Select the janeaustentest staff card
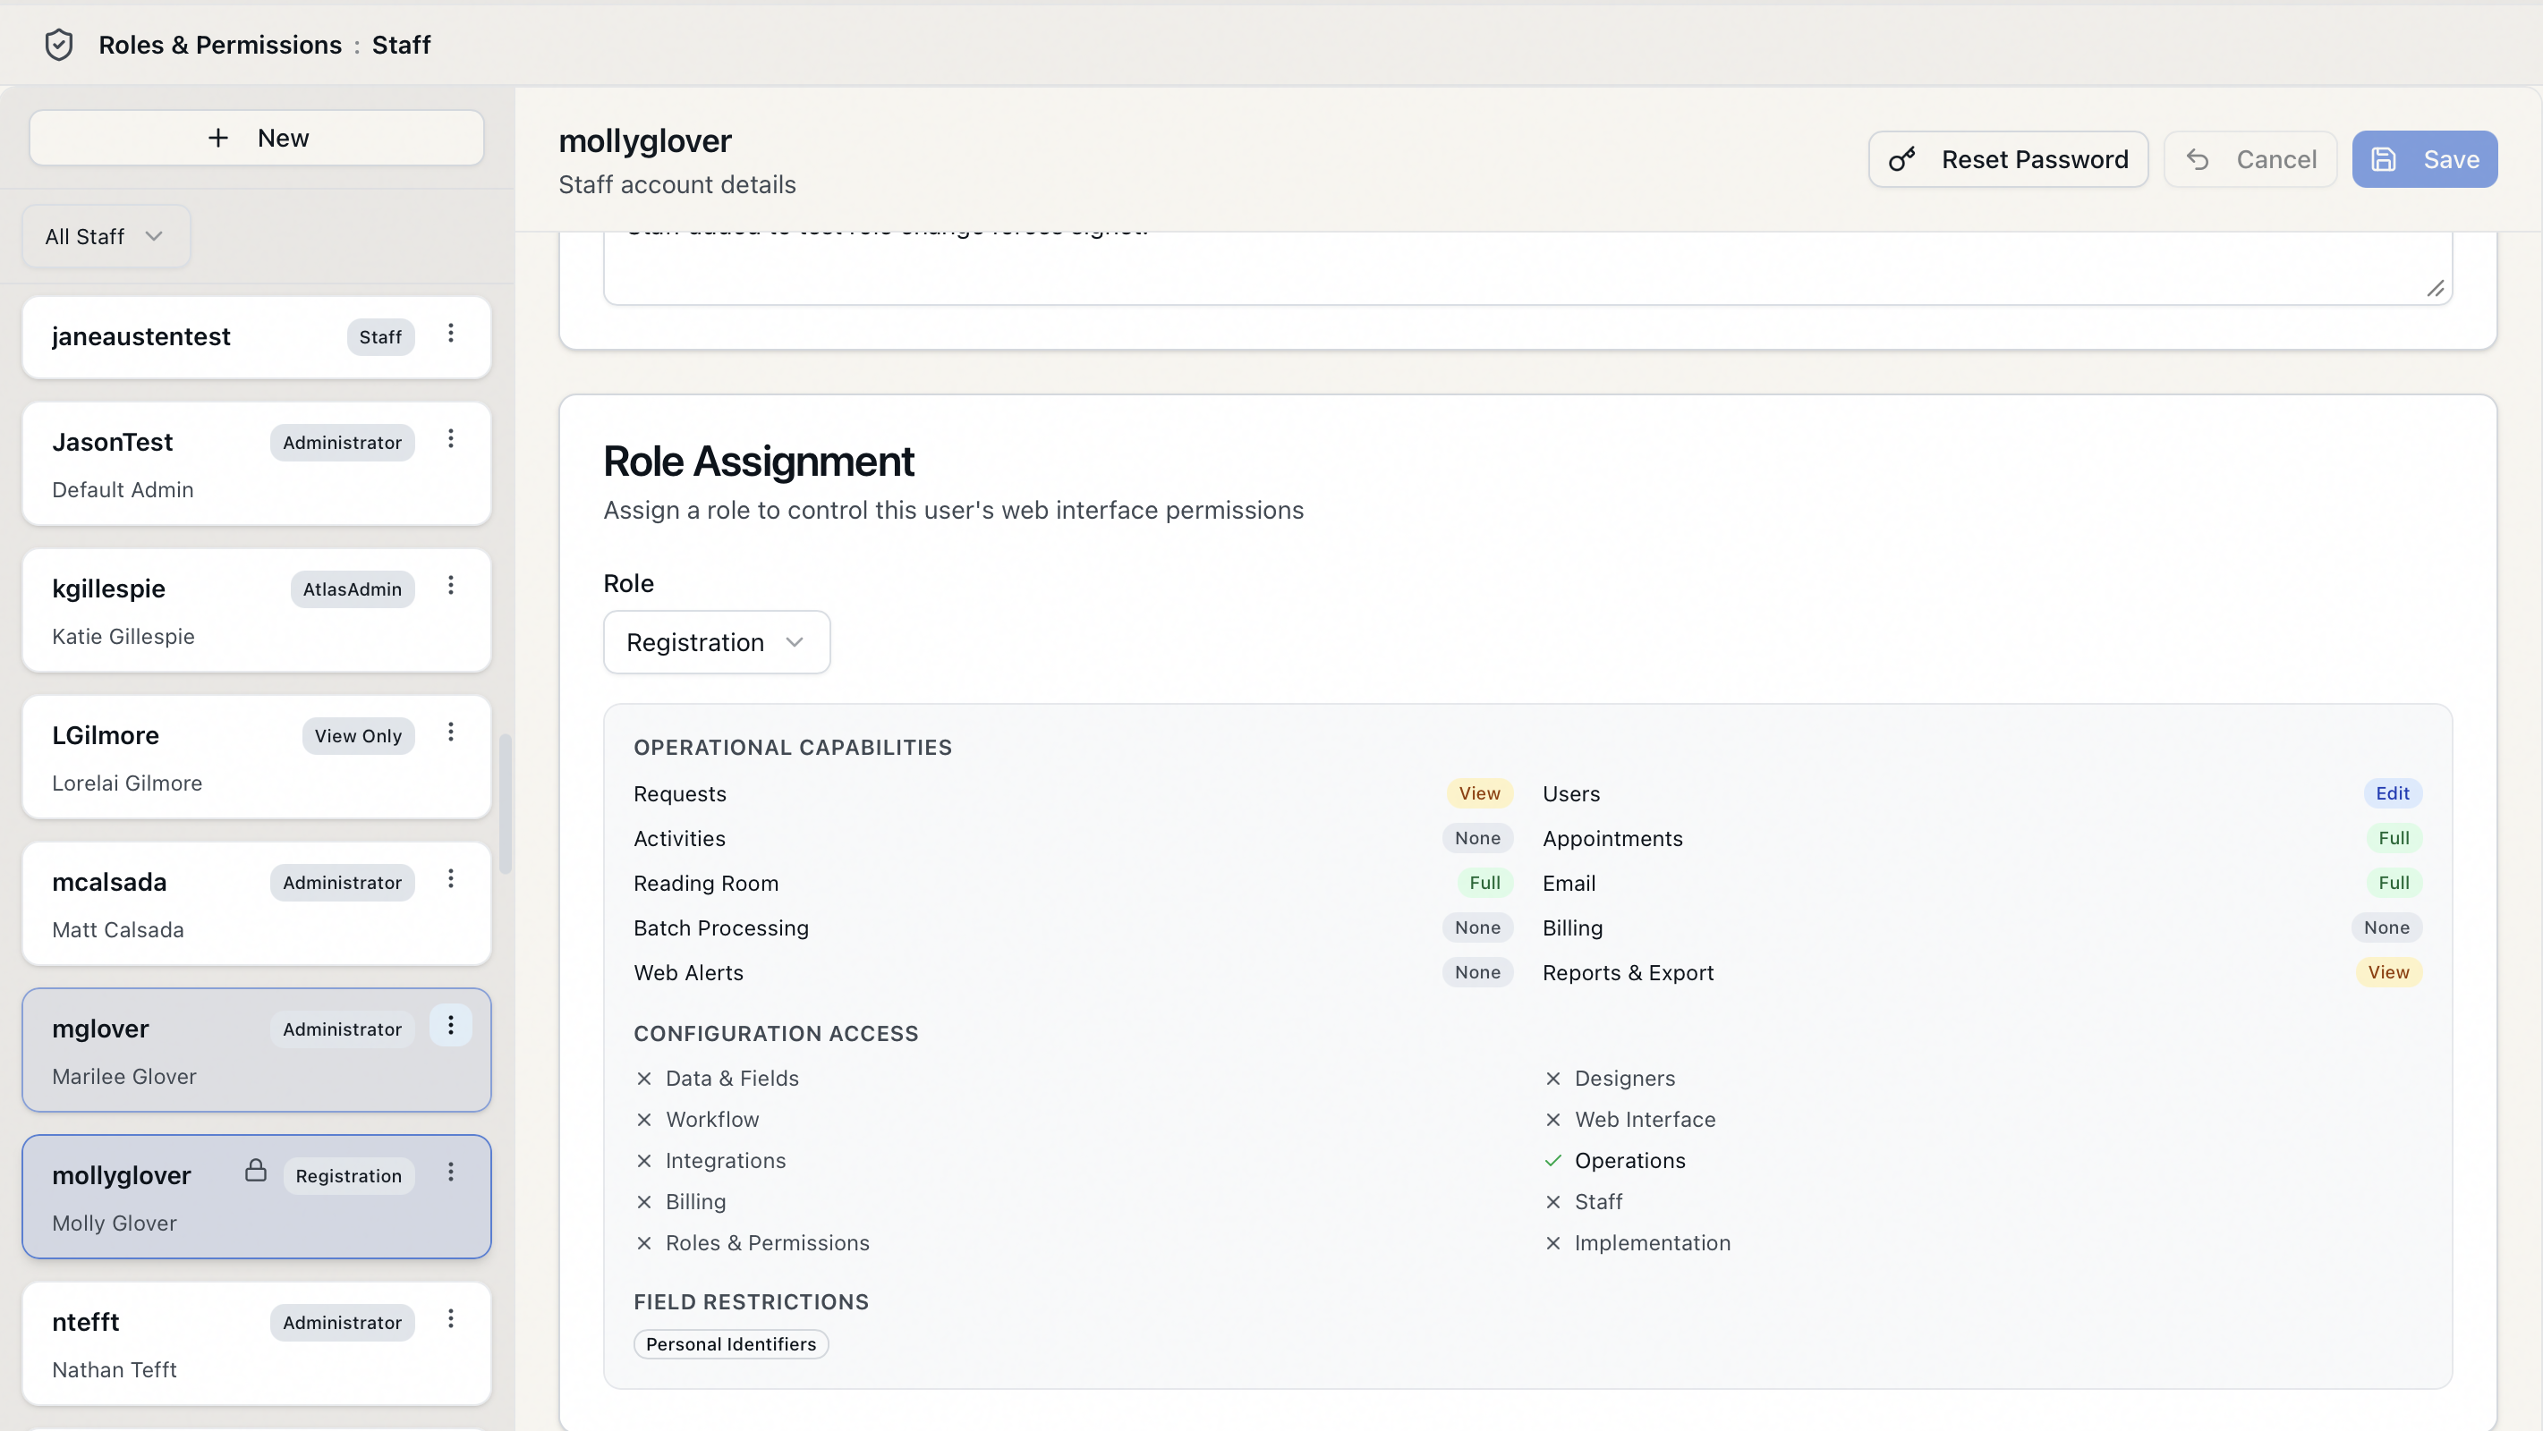 point(257,337)
